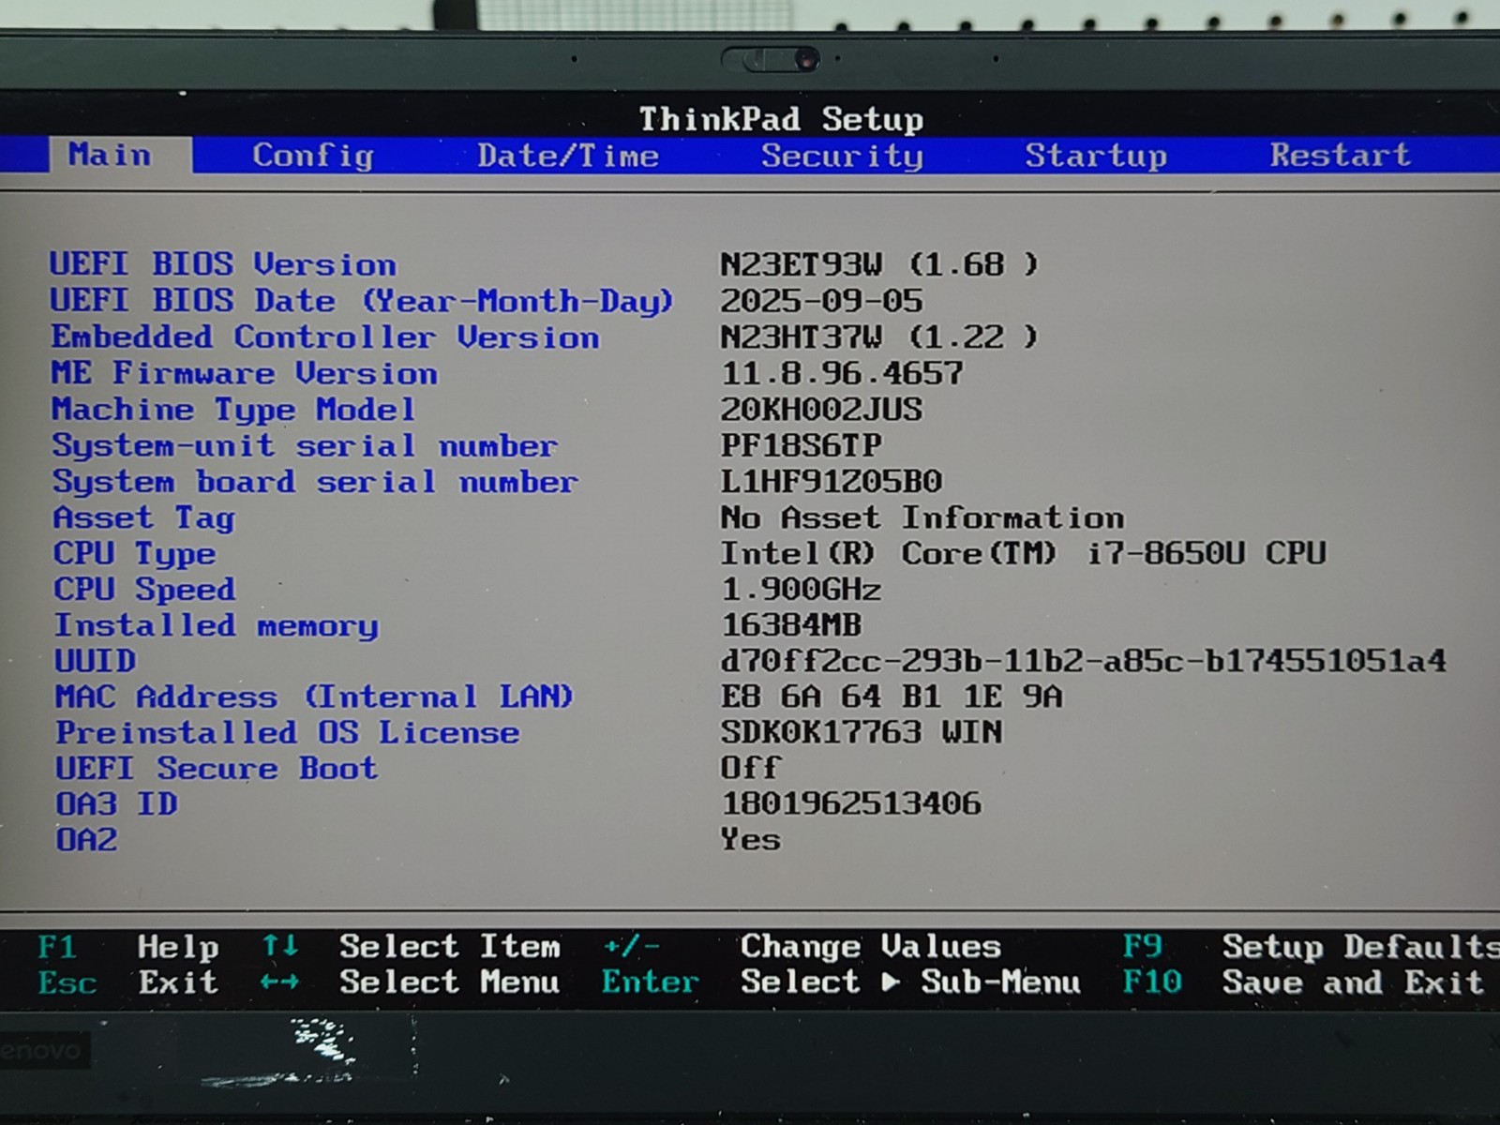Select the Secure Boot value Off
This screenshot has height=1125, width=1500.
click(x=750, y=768)
